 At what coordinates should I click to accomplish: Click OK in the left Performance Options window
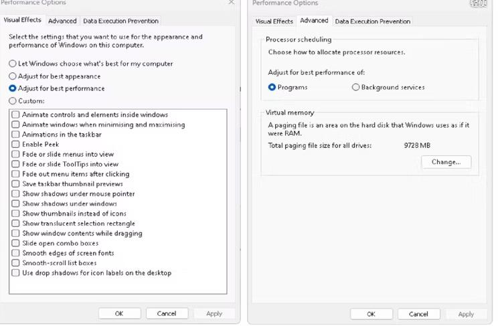pos(119,313)
